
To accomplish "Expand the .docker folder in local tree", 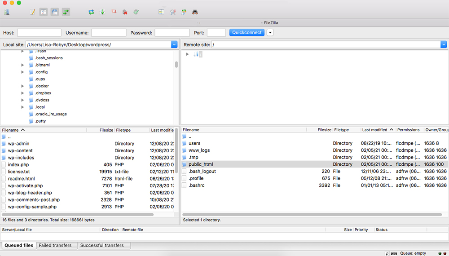I will click(22, 86).
